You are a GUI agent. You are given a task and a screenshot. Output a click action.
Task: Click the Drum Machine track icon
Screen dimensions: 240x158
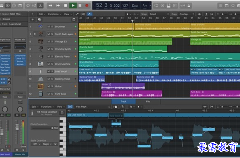point(40,64)
